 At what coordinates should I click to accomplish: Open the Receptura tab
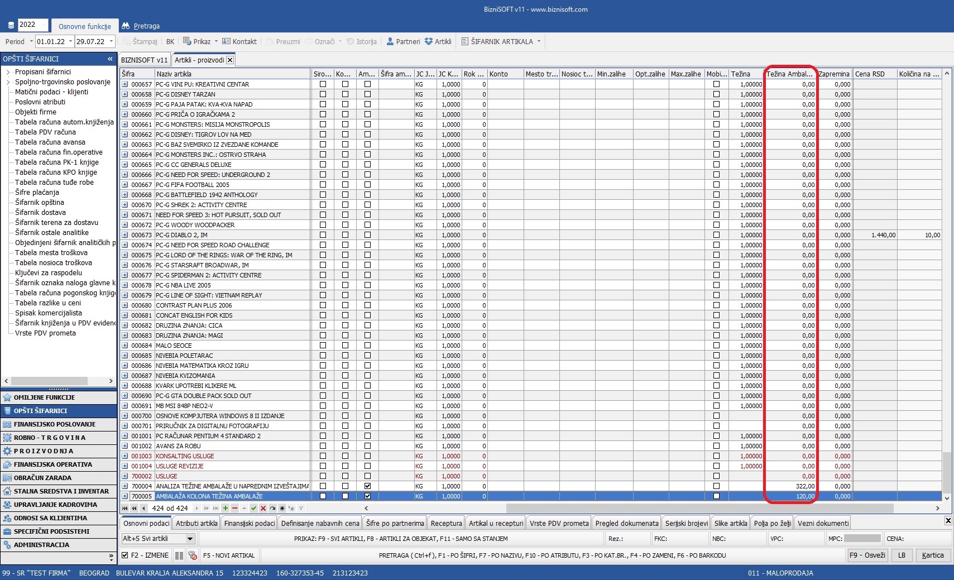point(446,523)
